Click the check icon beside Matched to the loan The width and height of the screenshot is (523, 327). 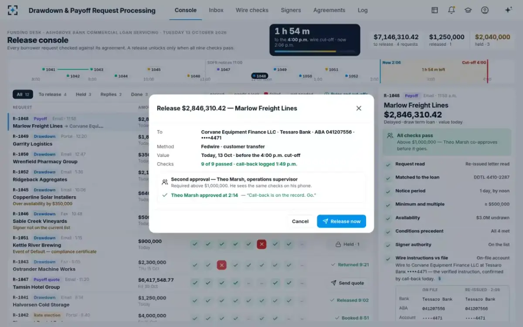click(x=388, y=178)
